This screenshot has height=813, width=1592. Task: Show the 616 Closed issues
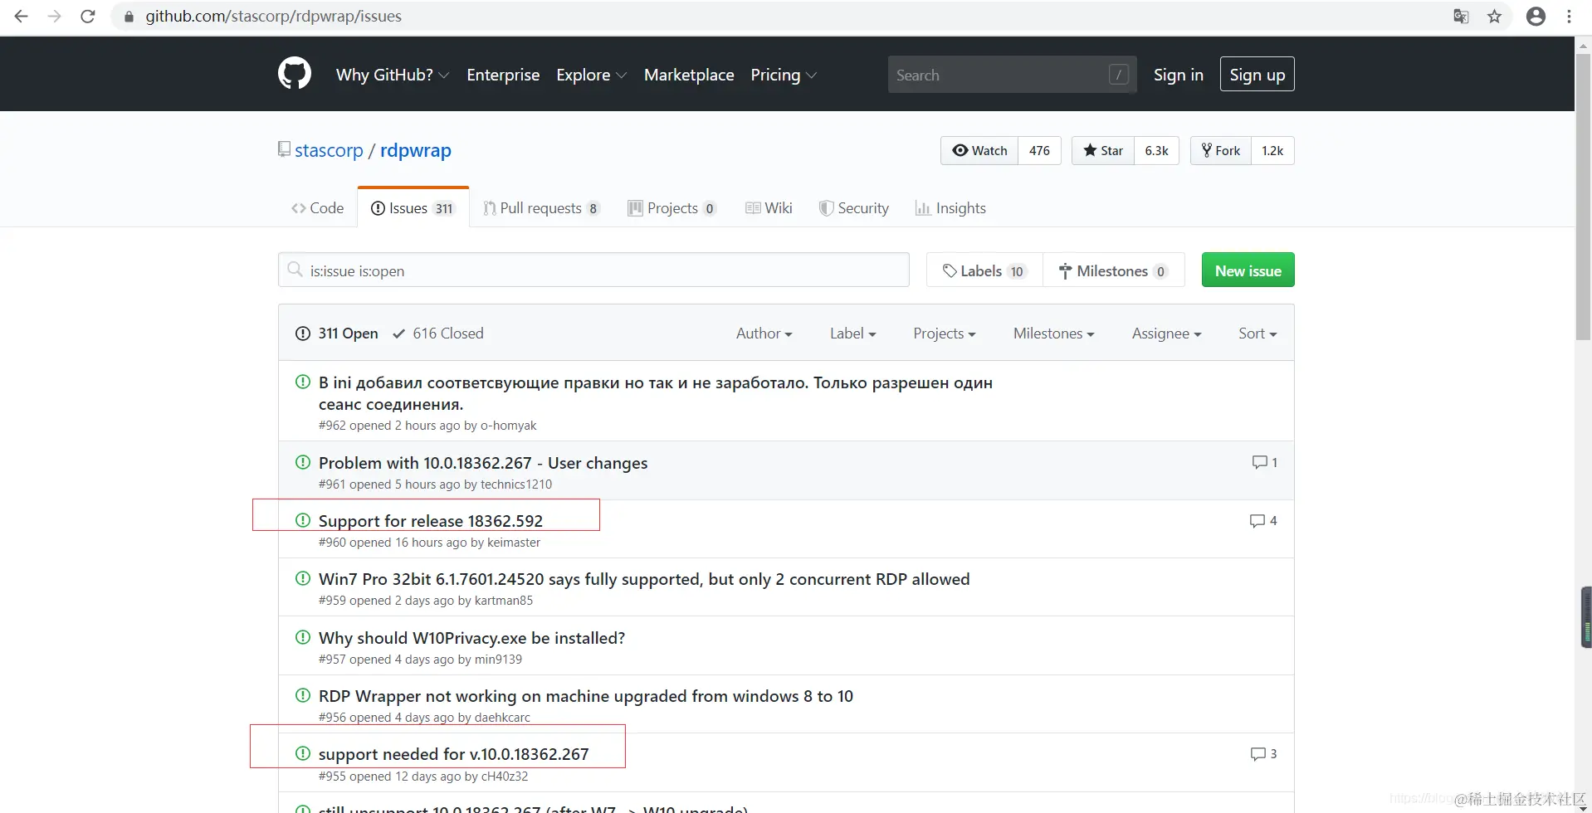pyautogui.click(x=438, y=333)
